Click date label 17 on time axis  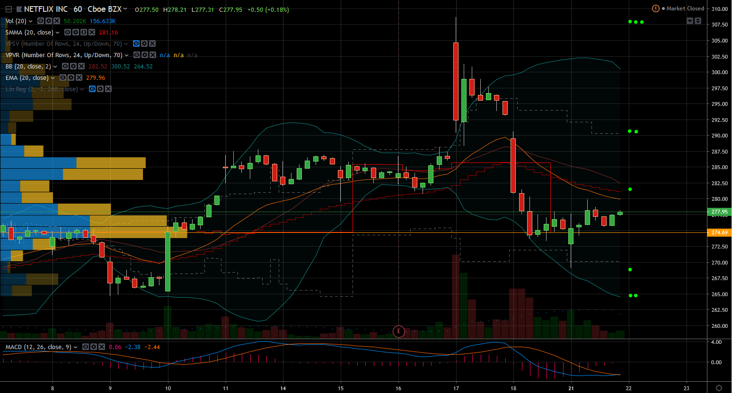(456, 388)
